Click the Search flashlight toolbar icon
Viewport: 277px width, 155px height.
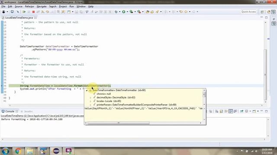coord(157,12)
